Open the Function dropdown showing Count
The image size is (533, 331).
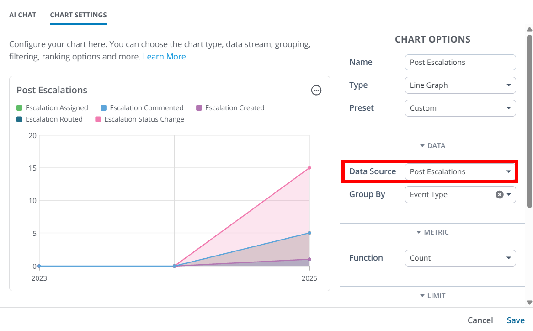(460, 258)
